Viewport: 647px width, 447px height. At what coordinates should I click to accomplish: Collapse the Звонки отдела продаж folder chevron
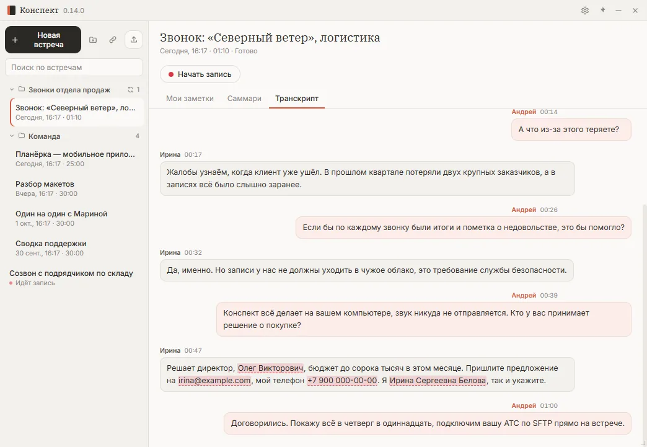coord(12,89)
